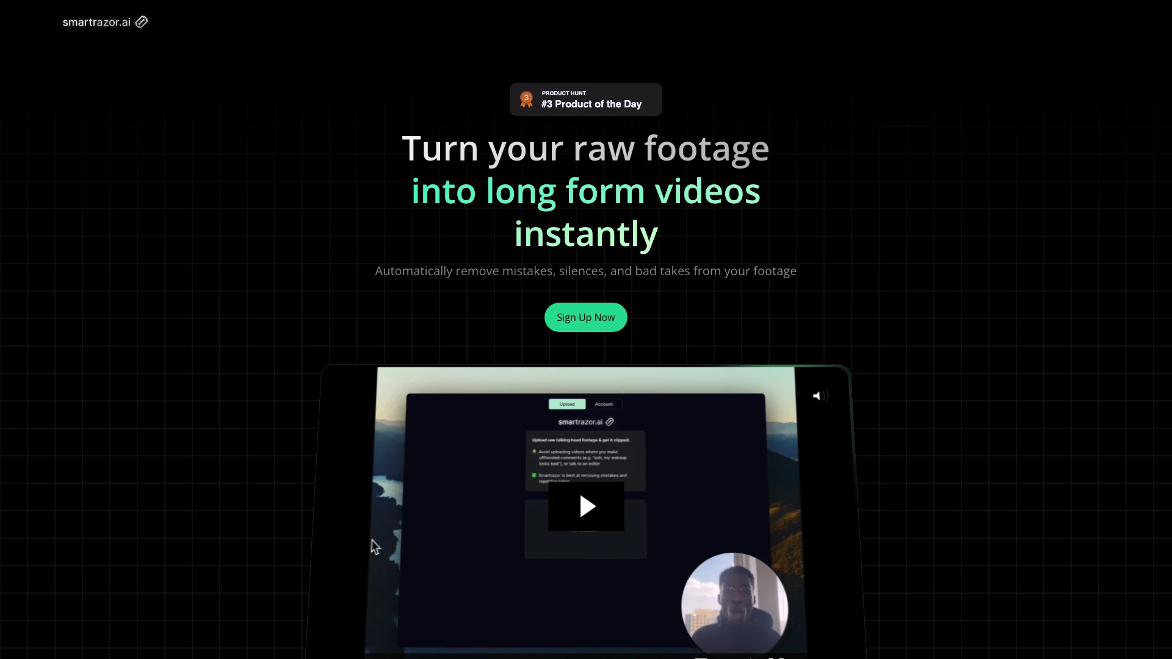1172x659 pixels.
Task: Click the bronze medal icon on the badge
Action: [526, 99]
